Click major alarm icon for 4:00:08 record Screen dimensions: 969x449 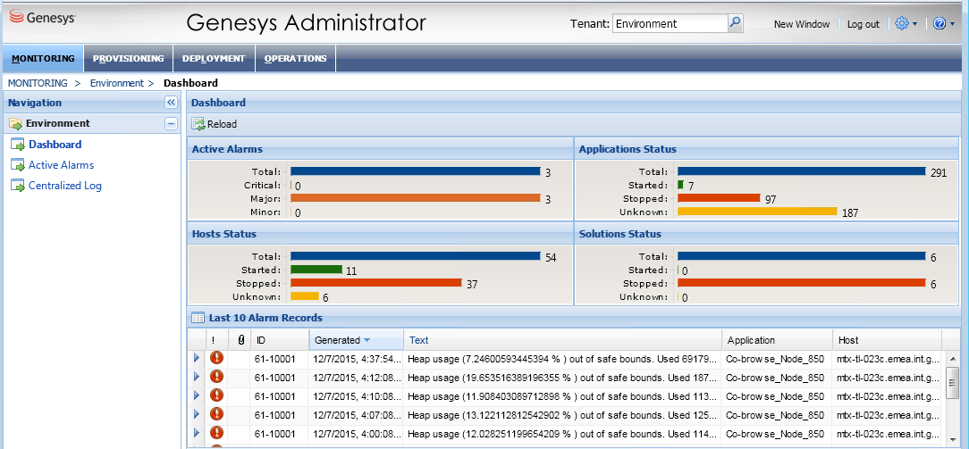pos(216,432)
